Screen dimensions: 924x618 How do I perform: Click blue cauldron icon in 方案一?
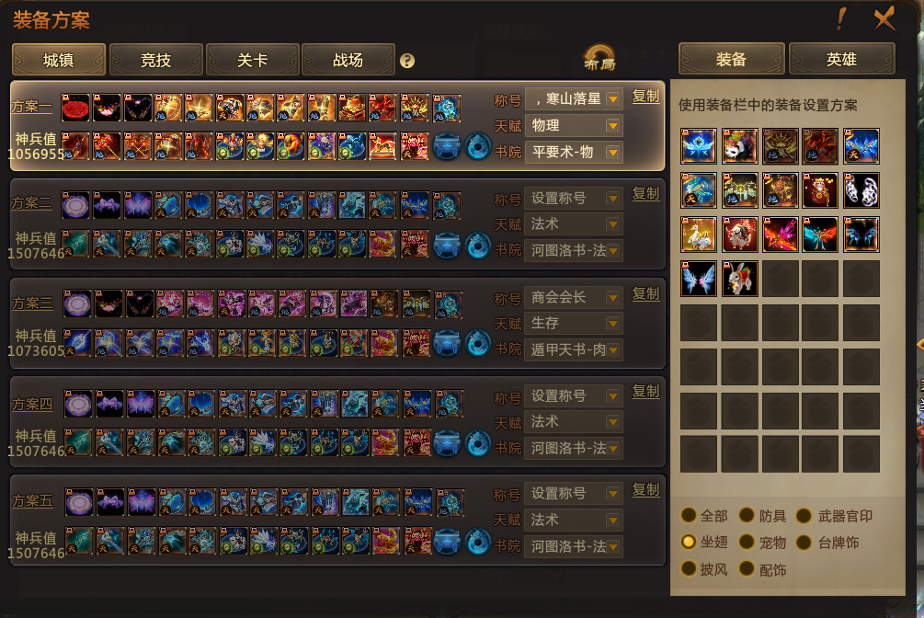click(x=447, y=146)
